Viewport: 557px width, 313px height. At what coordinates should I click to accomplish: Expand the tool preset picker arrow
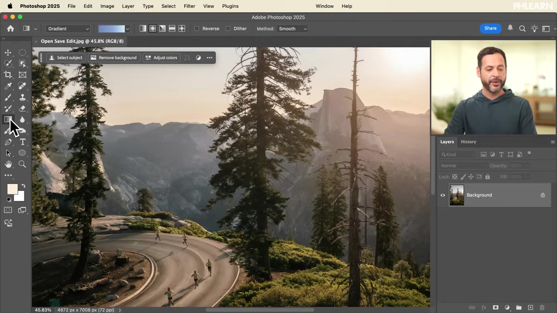click(35, 29)
